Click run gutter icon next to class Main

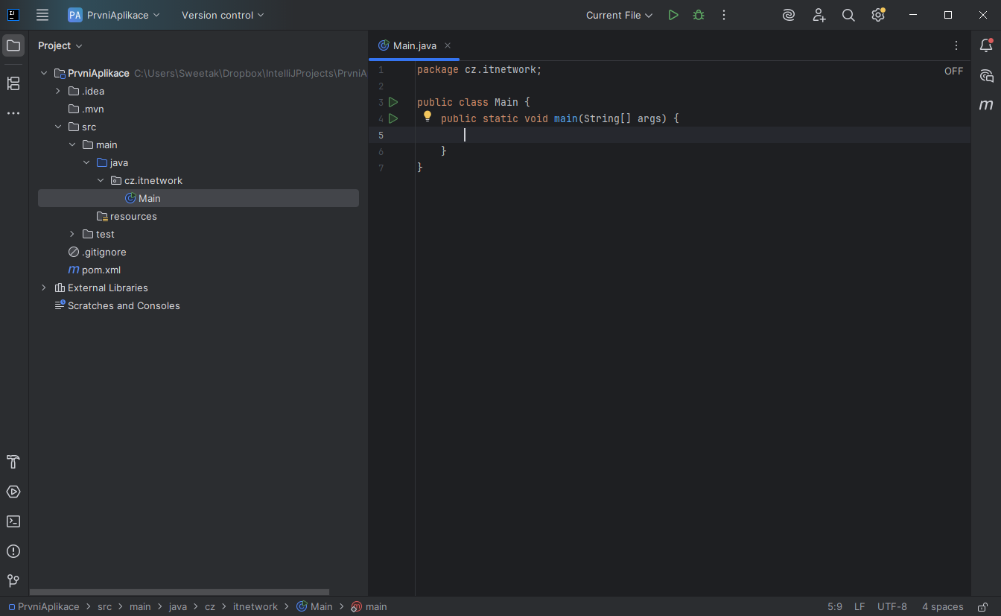tap(393, 102)
